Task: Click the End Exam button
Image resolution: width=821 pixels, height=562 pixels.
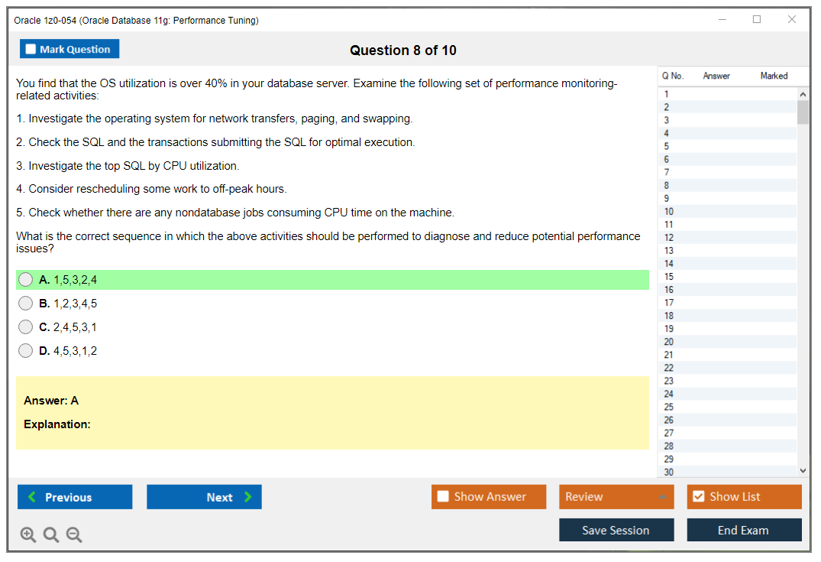Action: point(744,530)
